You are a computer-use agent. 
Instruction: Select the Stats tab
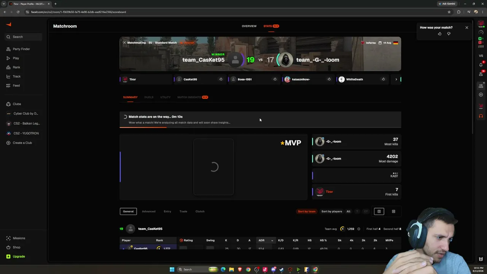pos(271,26)
